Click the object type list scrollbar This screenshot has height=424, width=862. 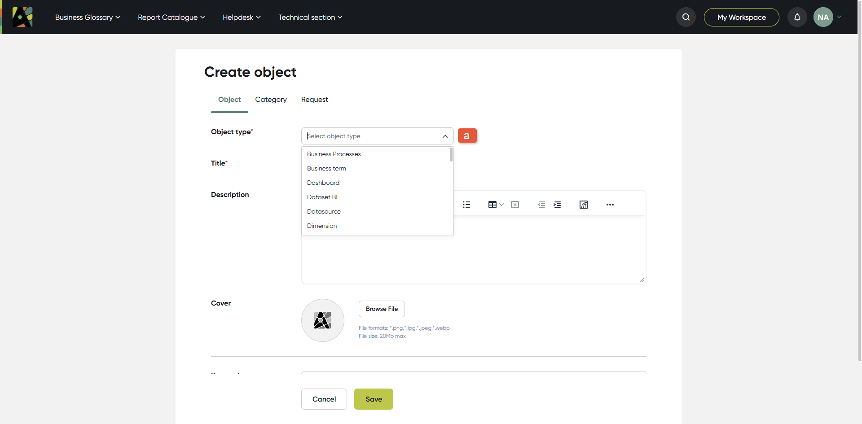pos(451,155)
